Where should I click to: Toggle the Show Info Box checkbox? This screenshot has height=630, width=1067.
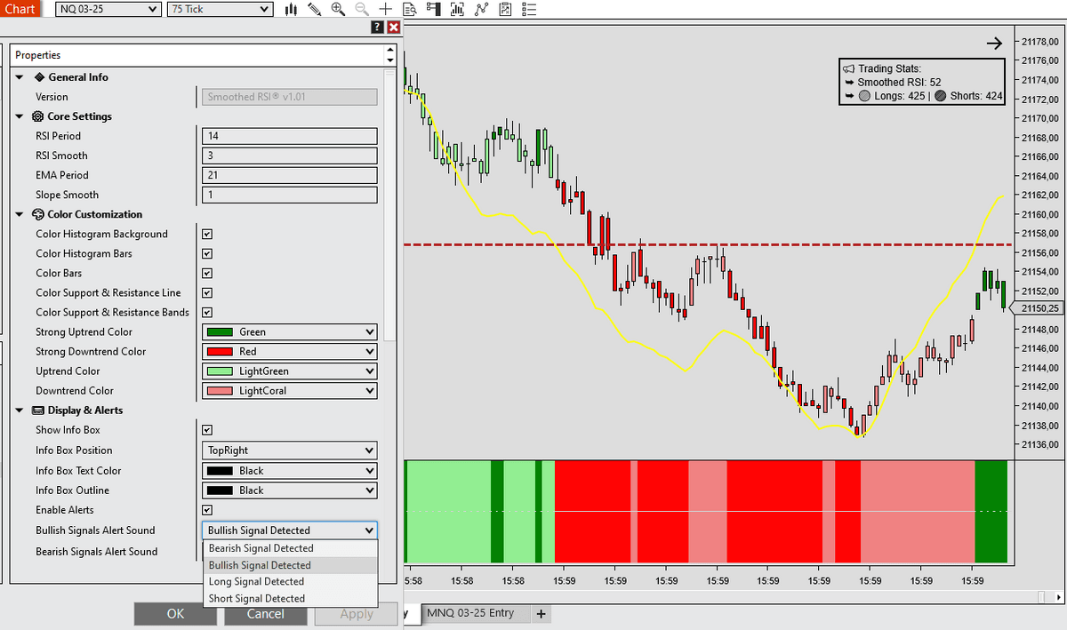(x=207, y=430)
